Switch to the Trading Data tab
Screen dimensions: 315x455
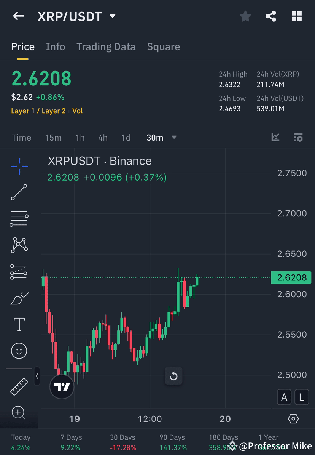point(106,46)
